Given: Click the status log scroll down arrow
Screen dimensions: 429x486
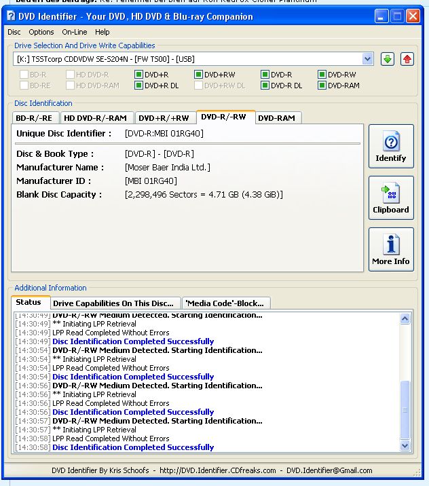Looking at the screenshot, I should [405, 446].
